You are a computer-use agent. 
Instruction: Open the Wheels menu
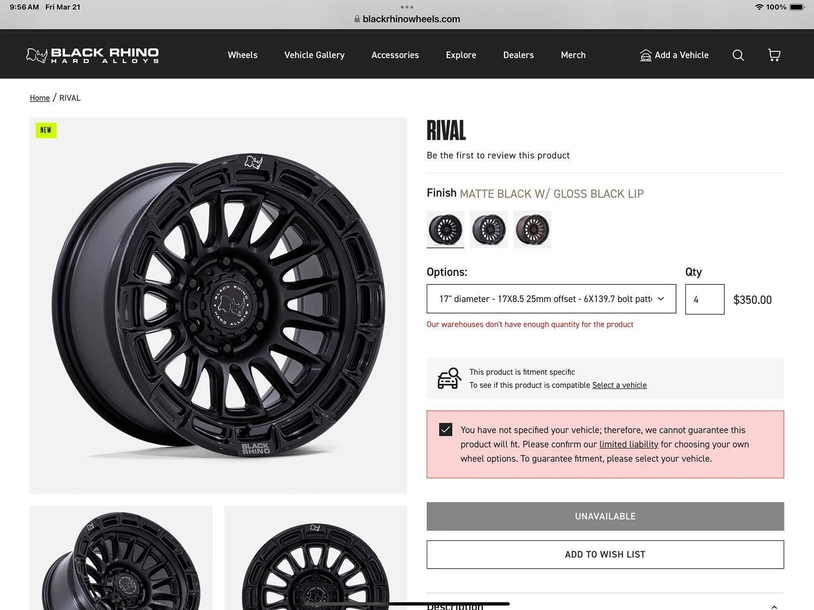(243, 55)
